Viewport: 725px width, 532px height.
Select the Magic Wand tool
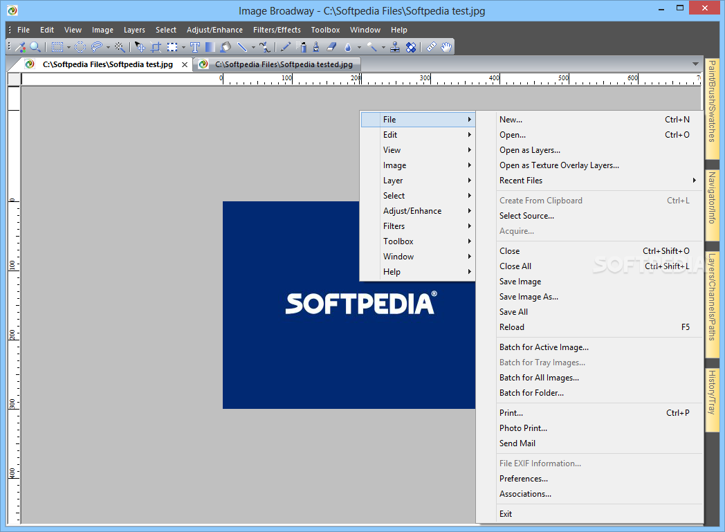click(x=120, y=47)
